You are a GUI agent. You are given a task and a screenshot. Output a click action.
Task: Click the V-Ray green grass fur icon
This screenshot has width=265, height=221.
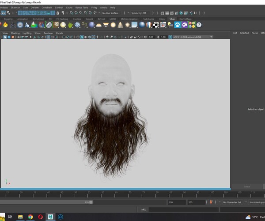click(x=70, y=25)
